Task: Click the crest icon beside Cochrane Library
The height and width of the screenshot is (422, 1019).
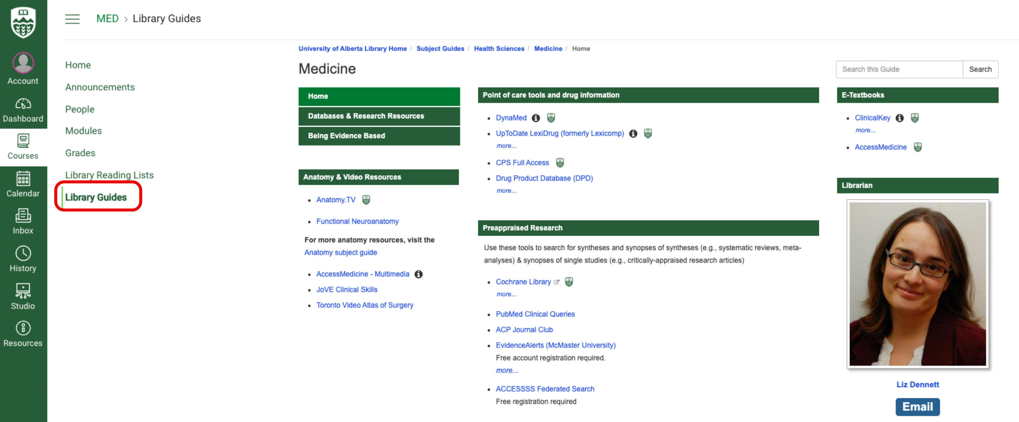Action: click(x=569, y=282)
